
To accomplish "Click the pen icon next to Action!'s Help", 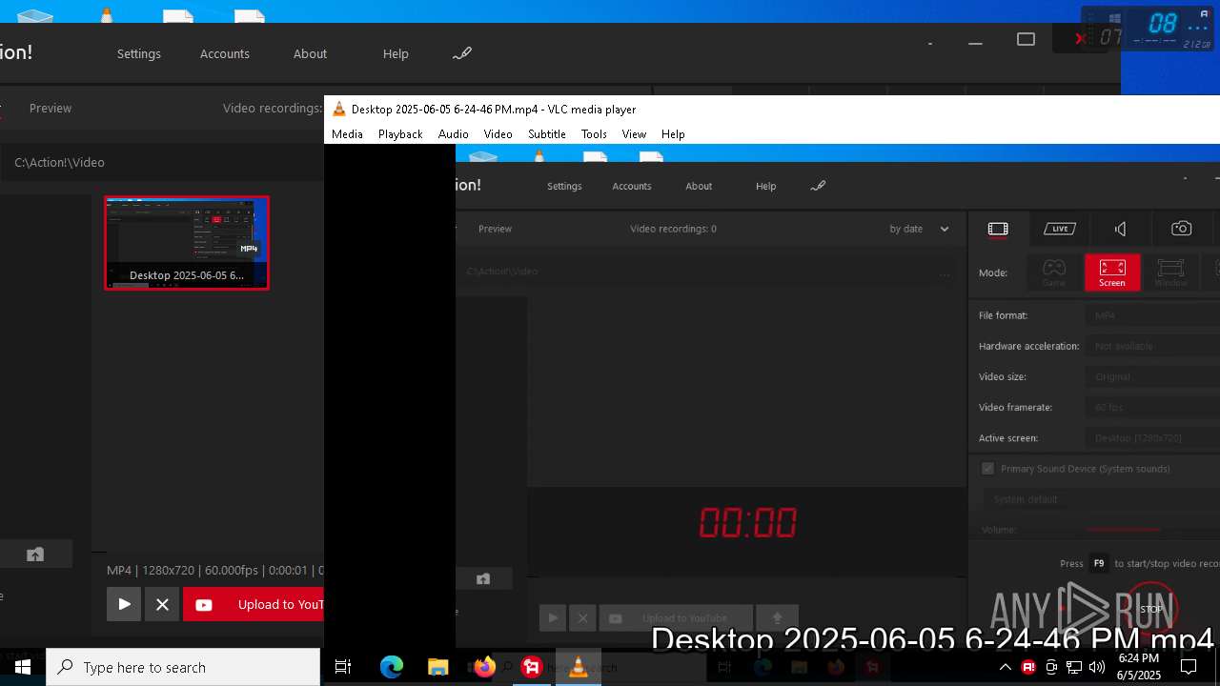I will coord(462,53).
